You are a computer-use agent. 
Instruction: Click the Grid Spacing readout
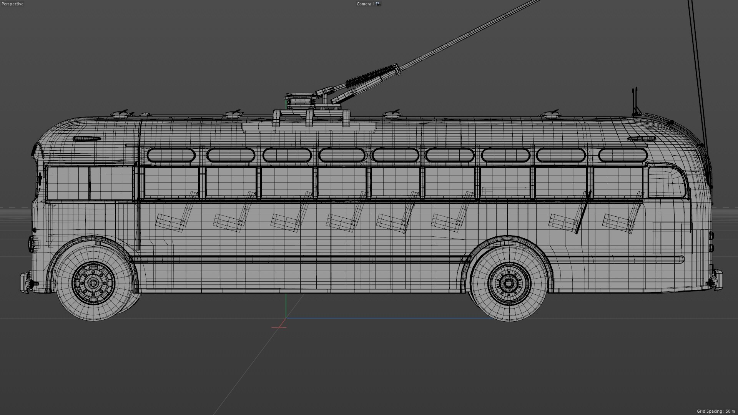click(716, 411)
